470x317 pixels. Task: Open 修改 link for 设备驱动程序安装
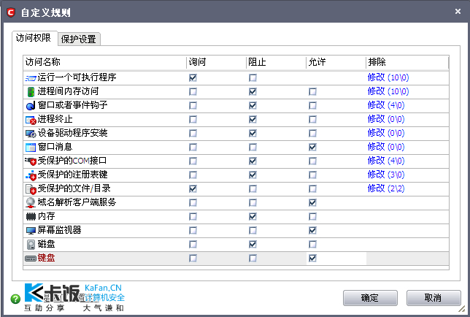click(x=386, y=133)
